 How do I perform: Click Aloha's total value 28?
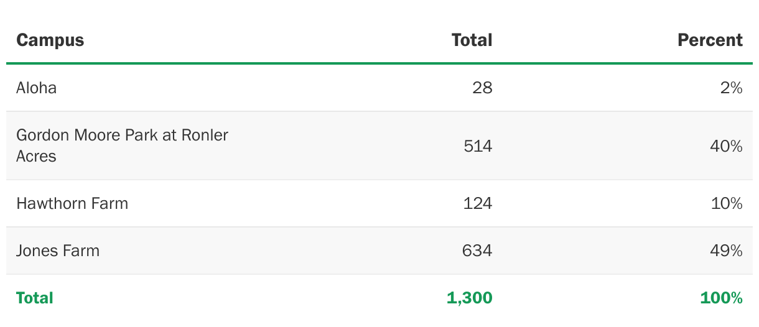(x=482, y=88)
